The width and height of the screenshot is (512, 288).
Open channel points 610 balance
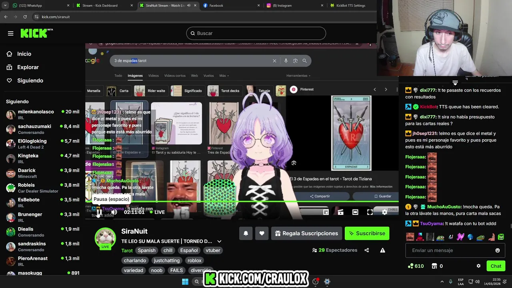click(x=416, y=266)
